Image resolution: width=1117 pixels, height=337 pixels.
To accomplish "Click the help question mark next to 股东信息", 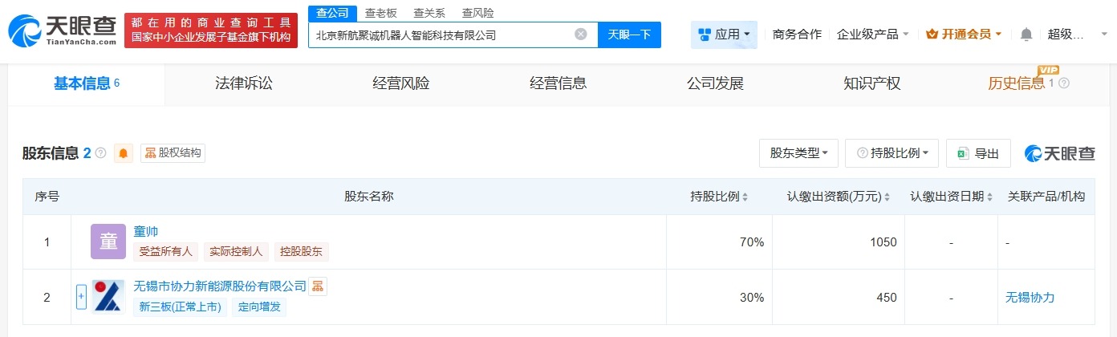I will 100,152.
